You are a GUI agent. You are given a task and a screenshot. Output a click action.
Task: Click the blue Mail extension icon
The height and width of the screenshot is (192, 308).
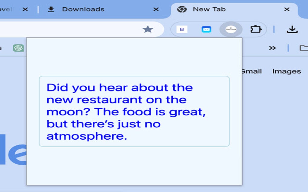pos(206,29)
